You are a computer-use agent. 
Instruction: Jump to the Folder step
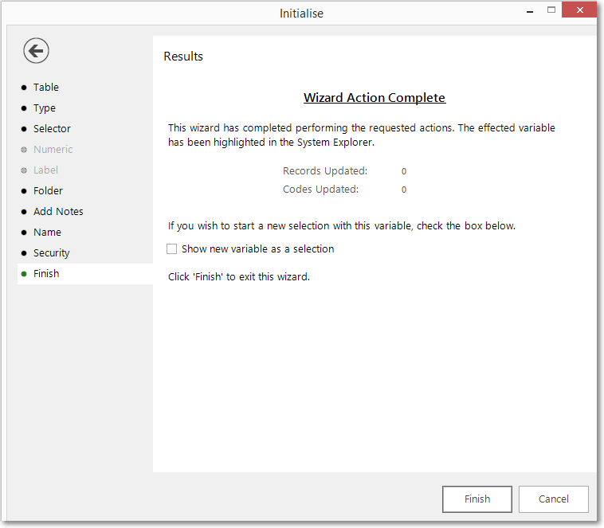point(48,191)
